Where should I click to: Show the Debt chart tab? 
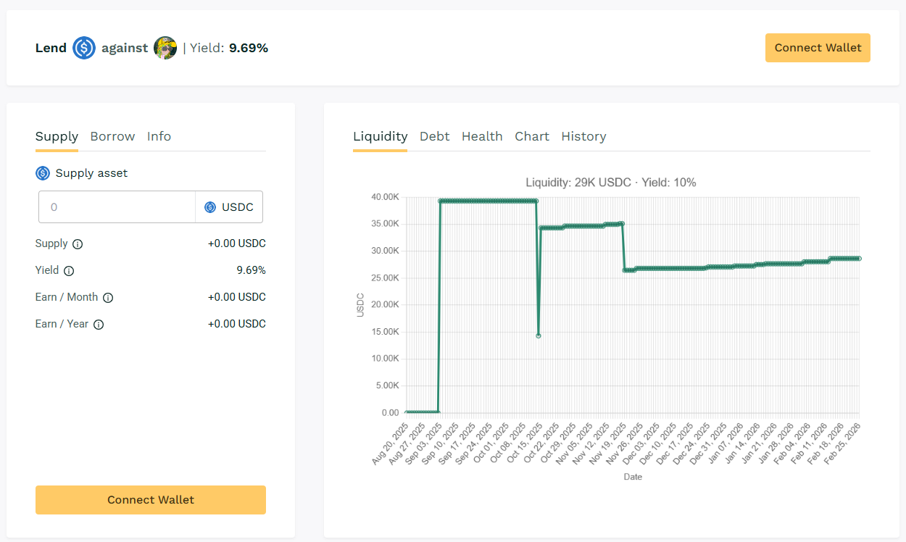(x=434, y=136)
